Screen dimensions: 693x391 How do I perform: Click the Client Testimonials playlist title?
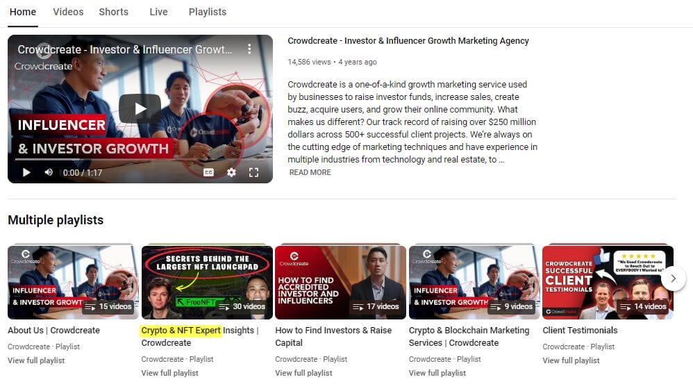tap(580, 330)
